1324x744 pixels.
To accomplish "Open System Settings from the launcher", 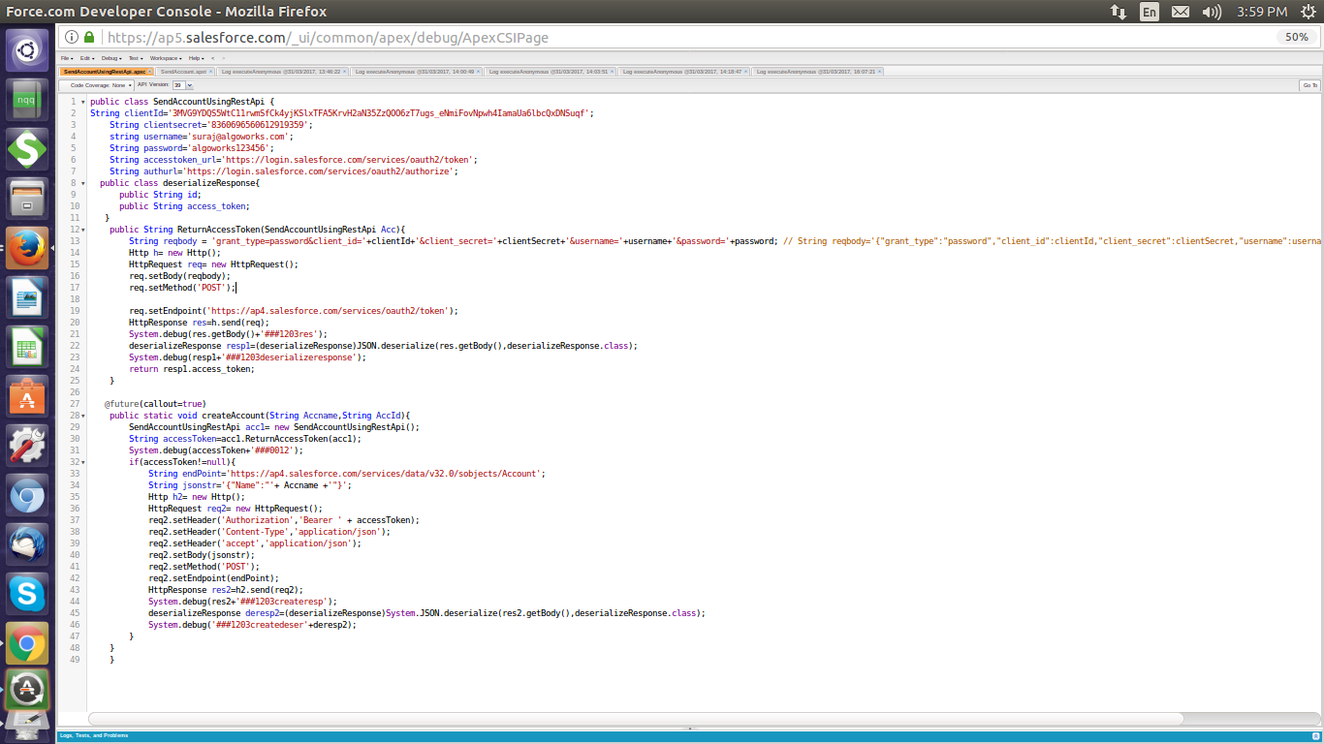I will [27, 446].
